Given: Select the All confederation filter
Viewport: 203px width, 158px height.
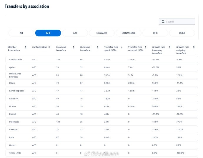Looking at the screenshot, I should tap(21, 33).
